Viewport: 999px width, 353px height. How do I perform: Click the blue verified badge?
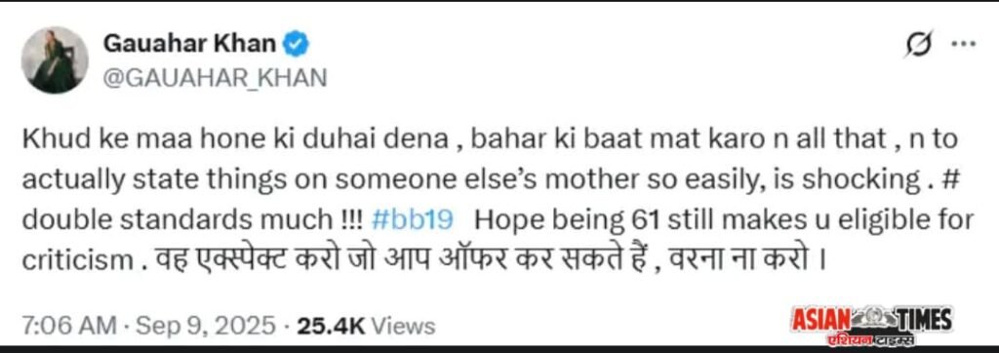(297, 44)
